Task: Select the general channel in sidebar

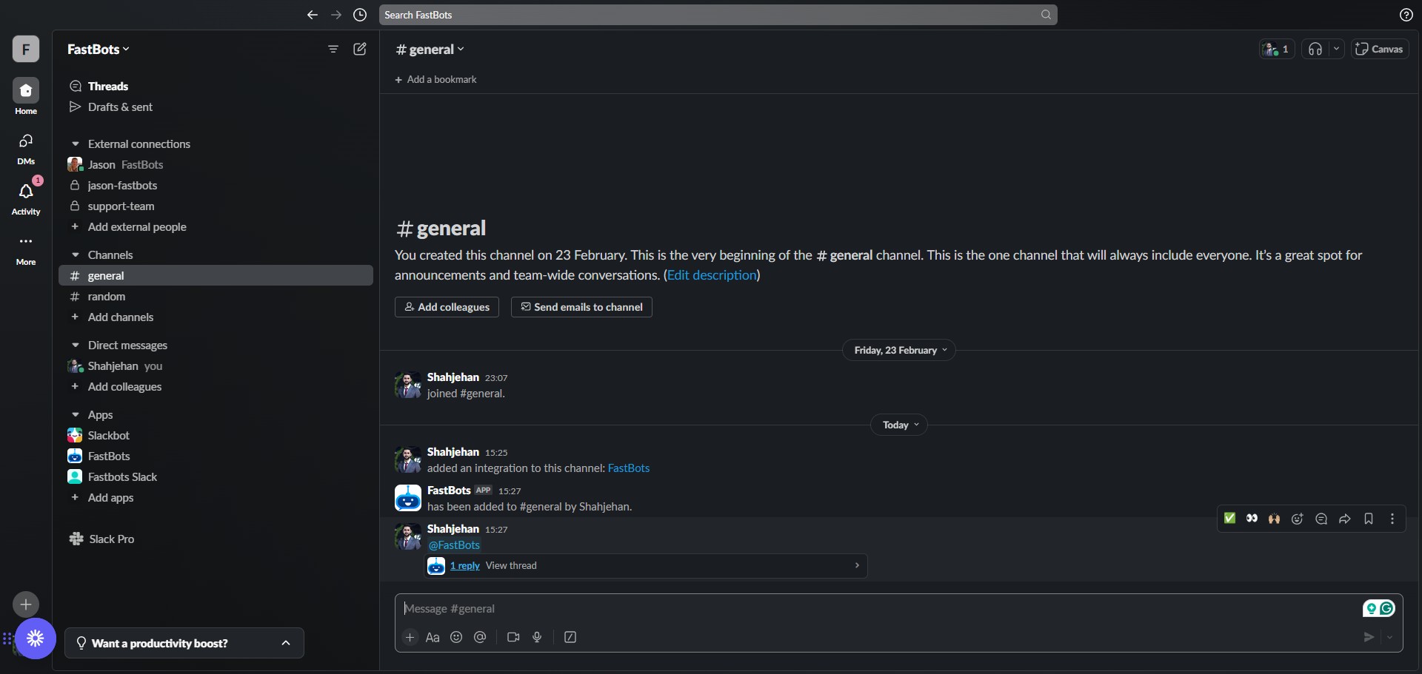Action: tap(216, 276)
